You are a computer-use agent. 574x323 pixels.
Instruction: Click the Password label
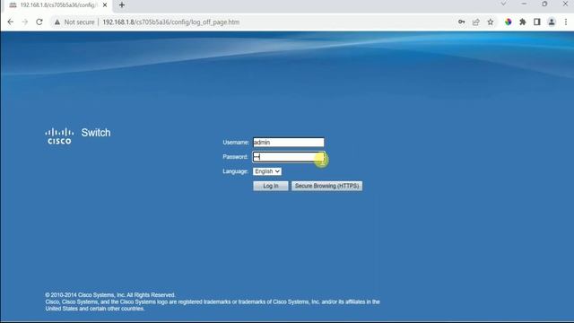[235, 157]
